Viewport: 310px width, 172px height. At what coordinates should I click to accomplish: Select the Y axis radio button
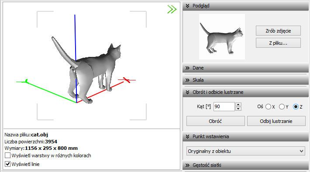tap(282, 107)
